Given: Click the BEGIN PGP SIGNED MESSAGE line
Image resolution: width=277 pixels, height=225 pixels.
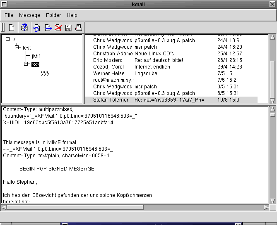Looking at the screenshot, I should [57, 169].
